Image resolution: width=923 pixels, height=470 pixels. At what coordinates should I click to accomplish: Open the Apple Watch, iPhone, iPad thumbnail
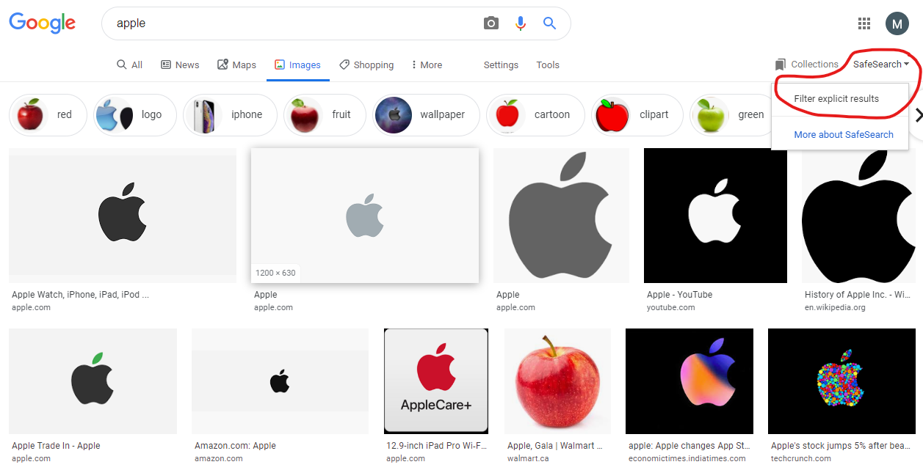click(x=123, y=216)
